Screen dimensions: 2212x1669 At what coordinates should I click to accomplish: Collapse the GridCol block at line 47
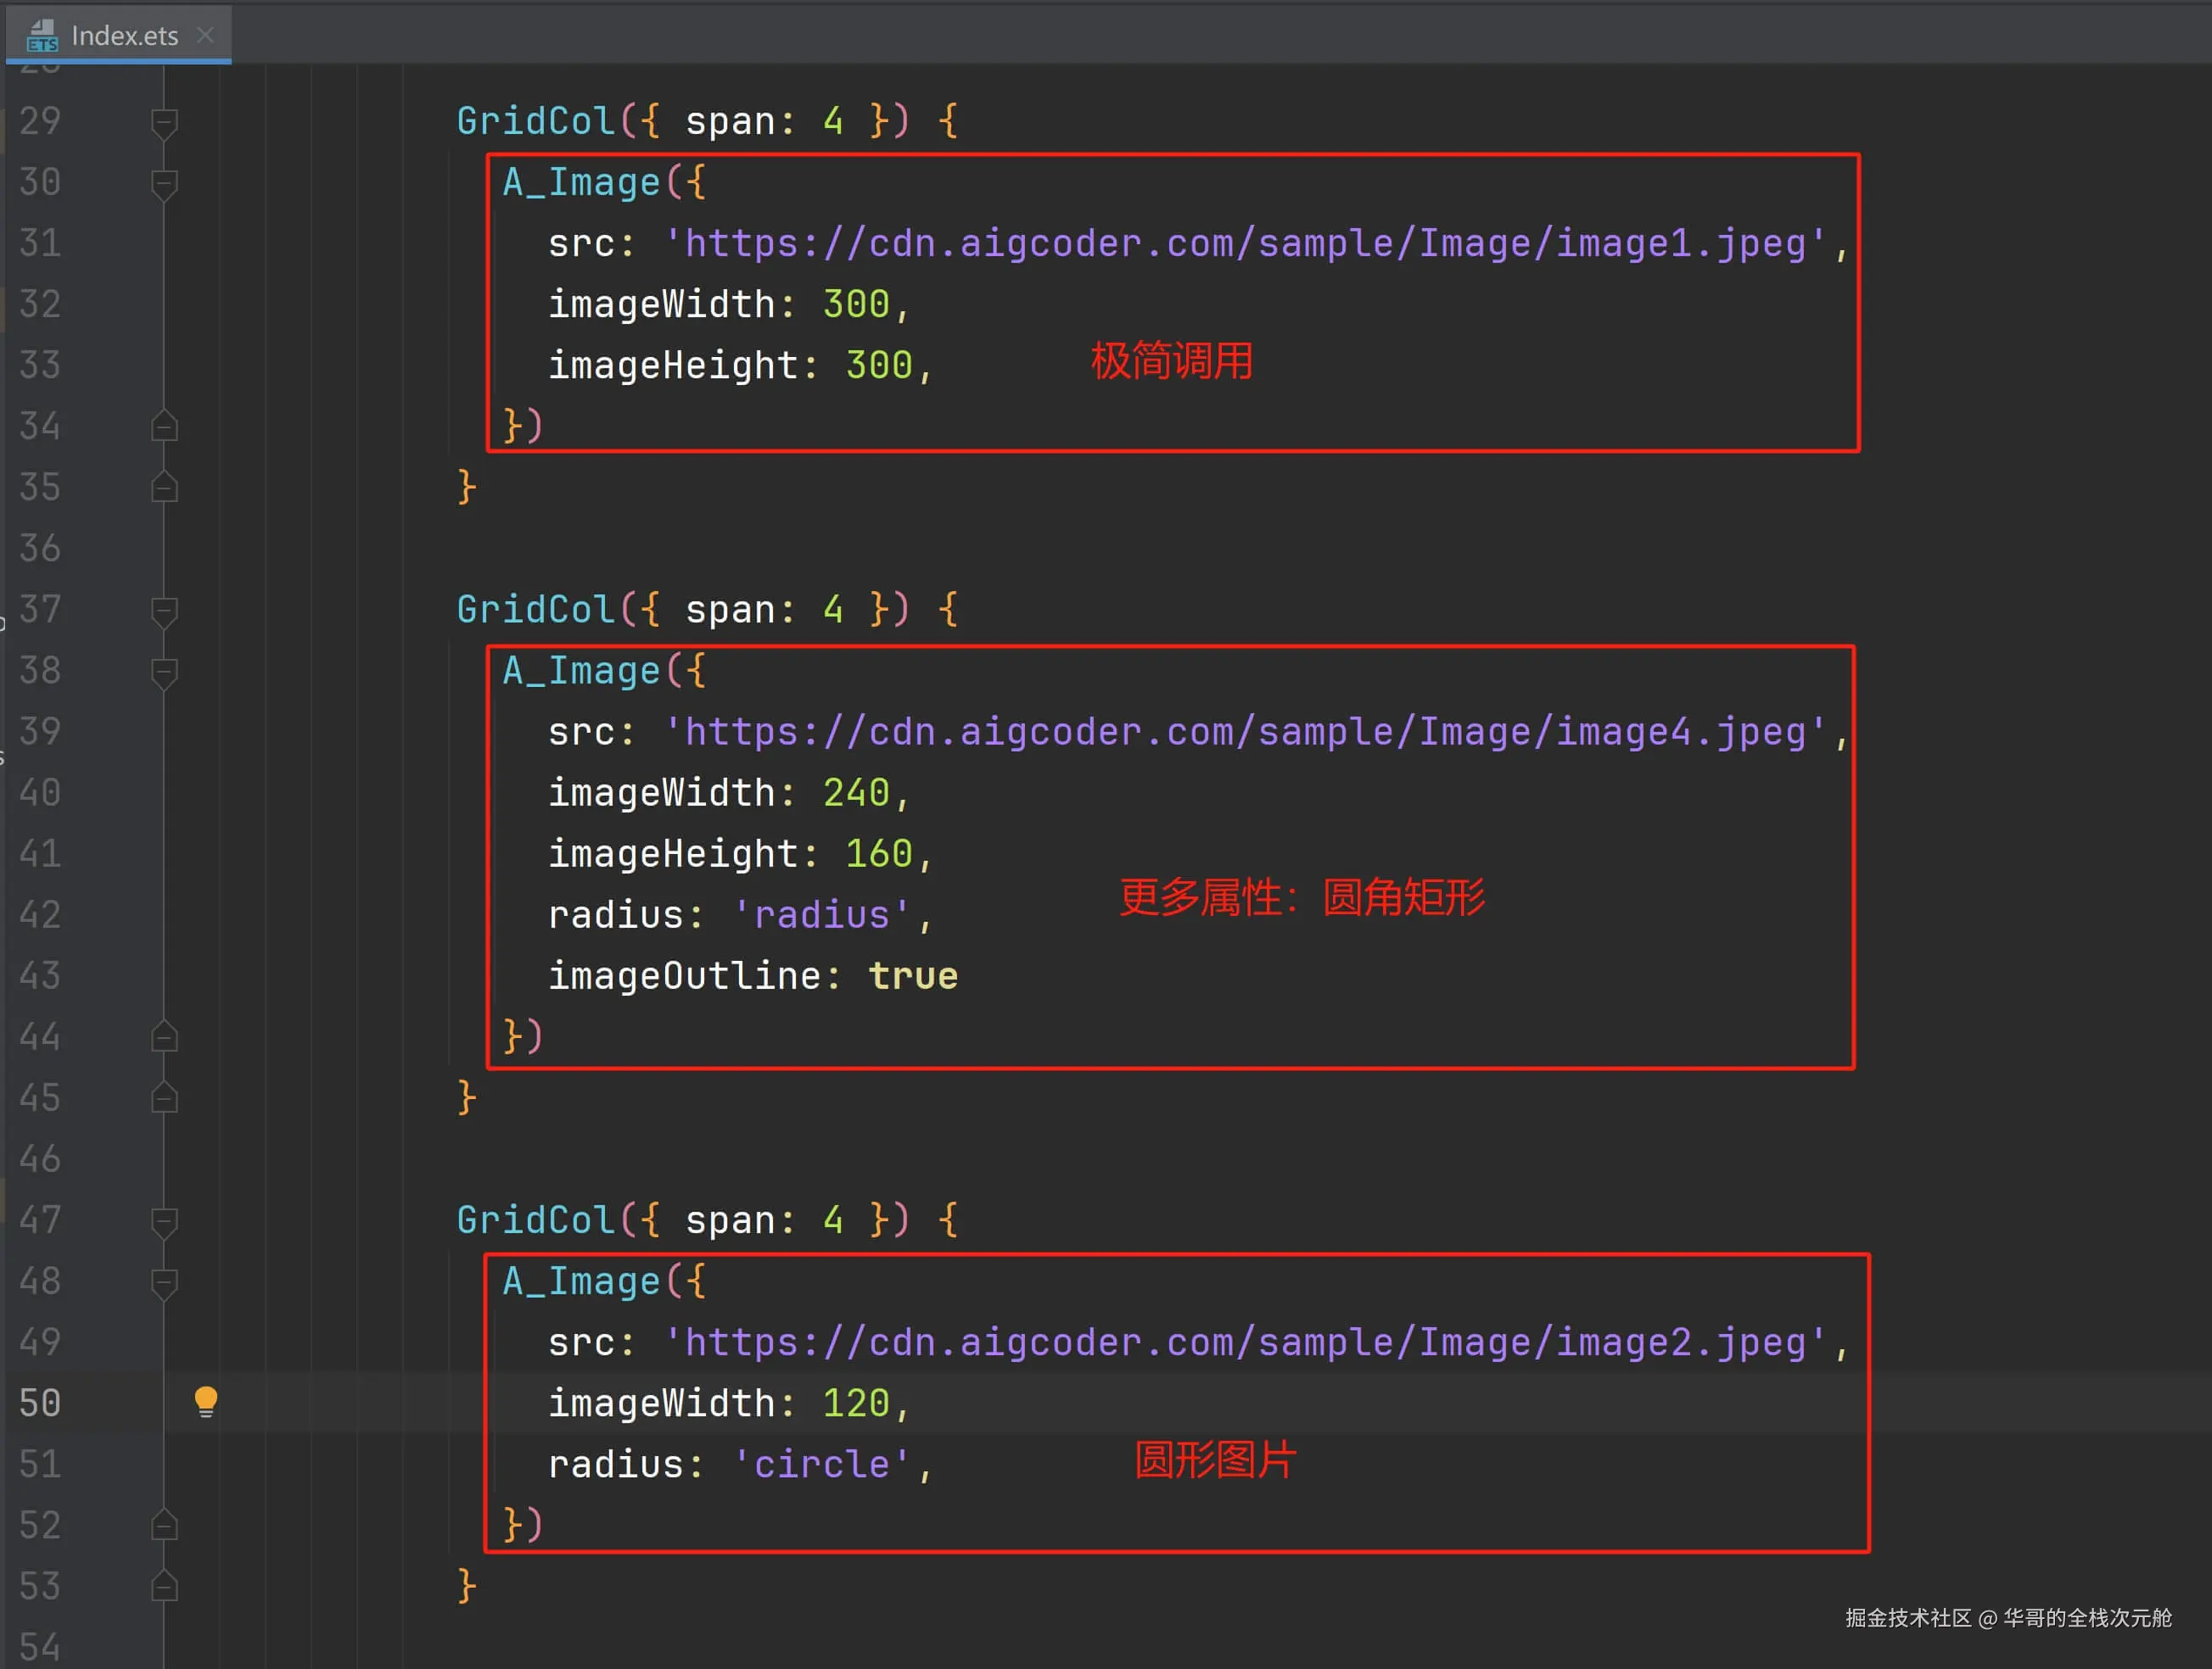coord(164,1221)
